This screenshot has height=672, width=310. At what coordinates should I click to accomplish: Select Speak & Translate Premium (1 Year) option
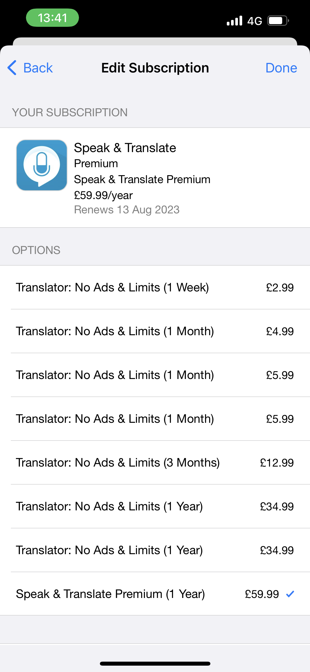(155, 594)
